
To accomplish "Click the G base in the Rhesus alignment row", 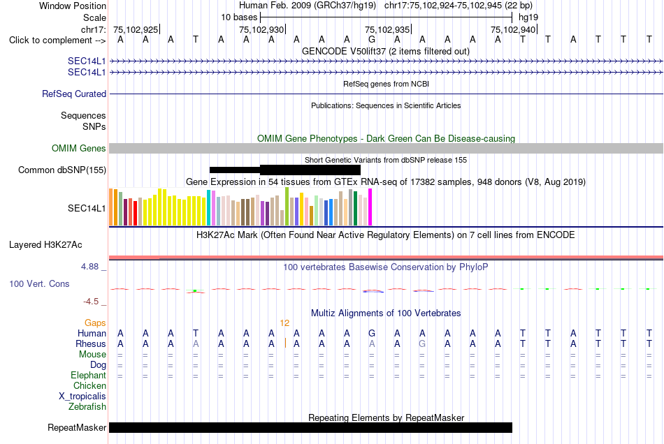I will tap(422, 343).
